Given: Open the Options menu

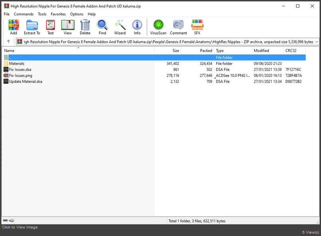Looking at the screenshot, I should (x=76, y=14).
